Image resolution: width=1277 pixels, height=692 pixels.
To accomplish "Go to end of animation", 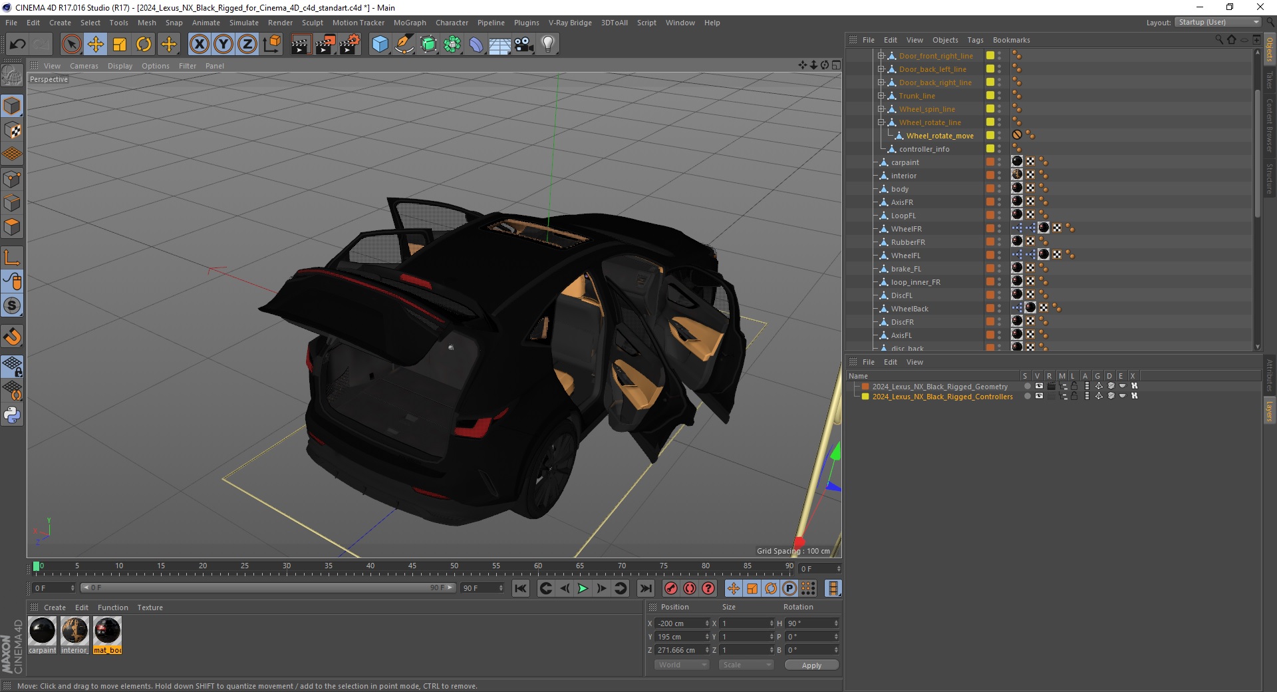I will pos(645,588).
